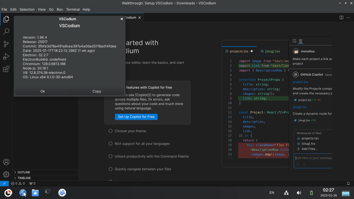Click Copy in the about dialog
354x199 pixels.
[97, 91]
